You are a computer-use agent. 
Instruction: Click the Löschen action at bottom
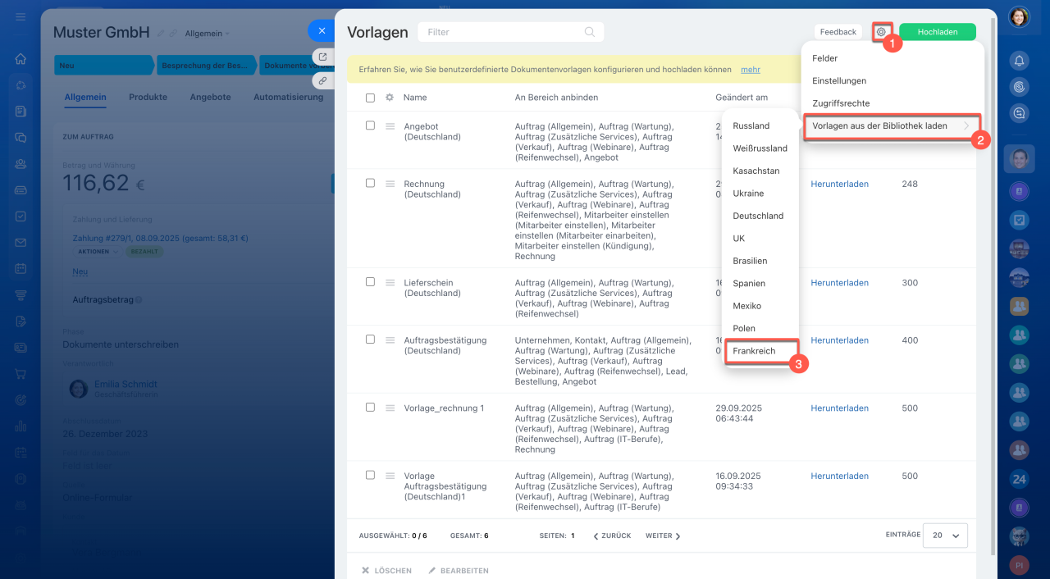[x=387, y=570]
